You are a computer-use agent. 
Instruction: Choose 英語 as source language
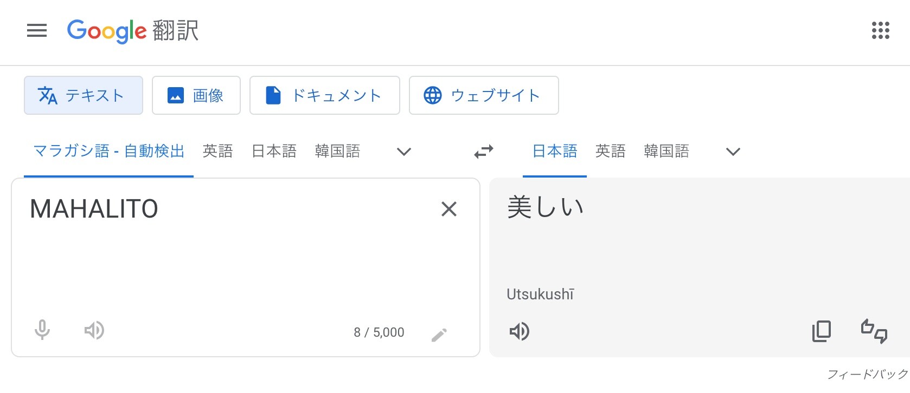pyautogui.click(x=217, y=151)
